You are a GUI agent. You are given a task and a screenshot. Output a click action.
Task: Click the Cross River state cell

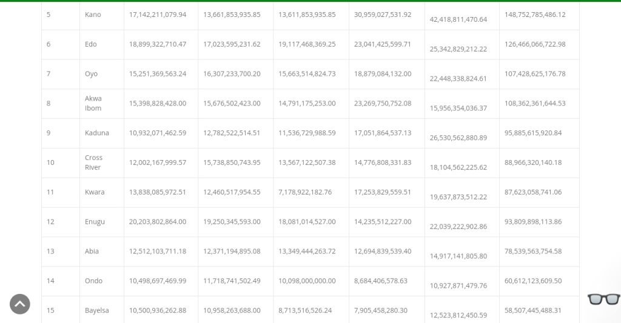(x=93, y=162)
